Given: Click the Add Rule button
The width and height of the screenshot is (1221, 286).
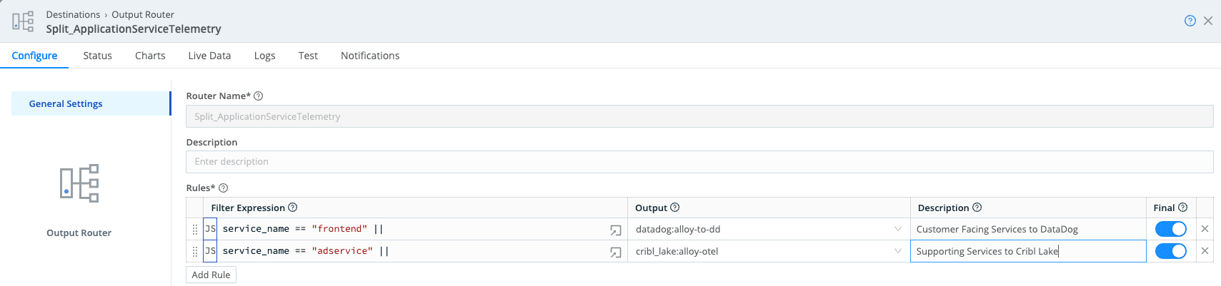Looking at the screenshot, I should click(x=211, y=275).
